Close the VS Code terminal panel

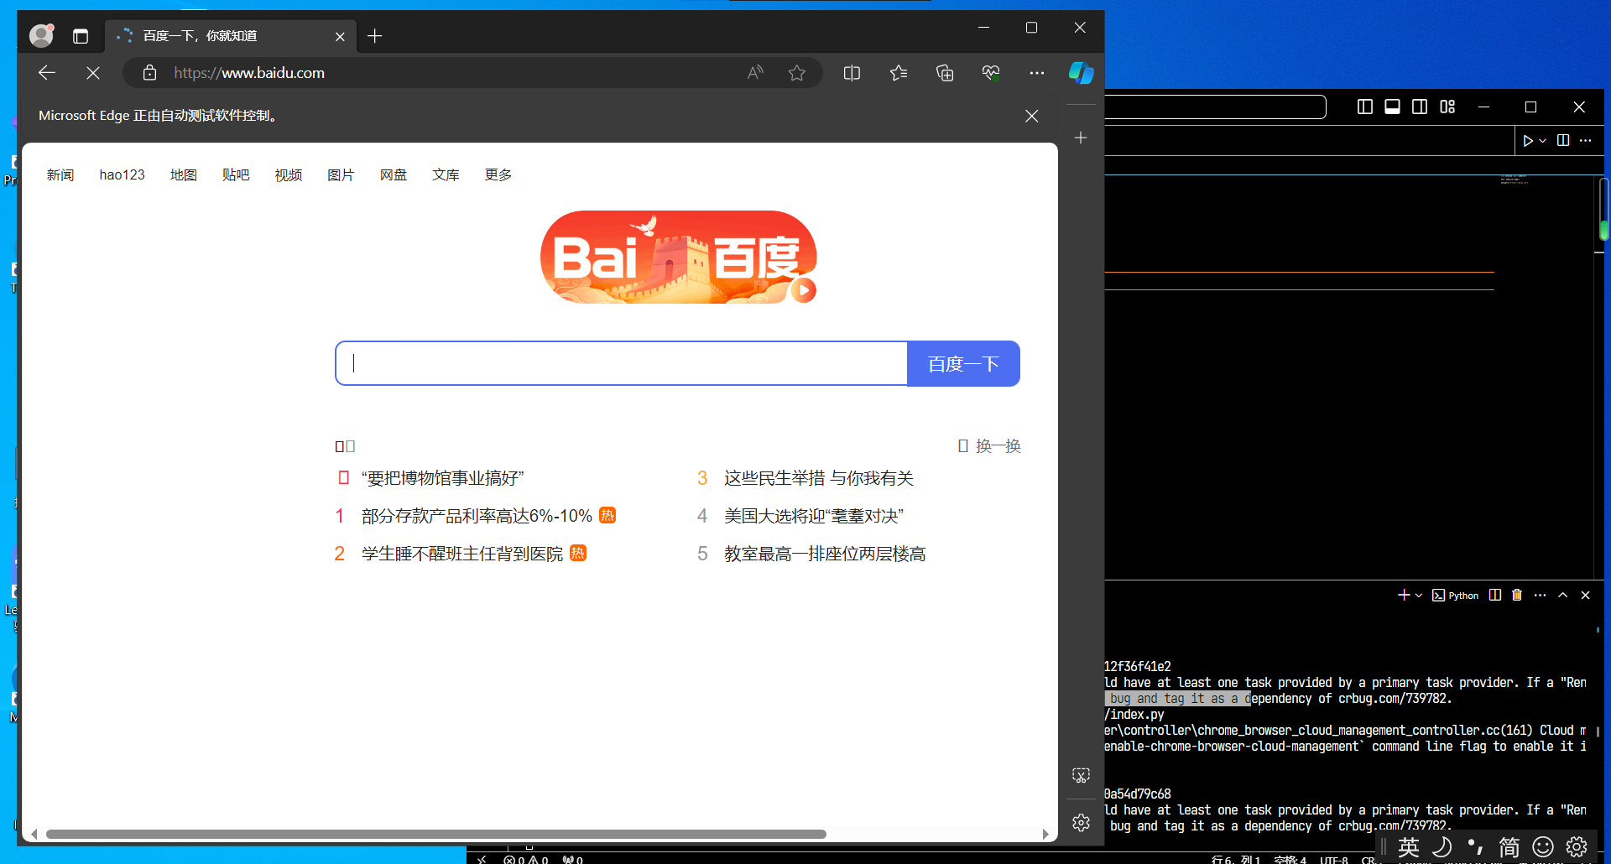(1585, 595)
